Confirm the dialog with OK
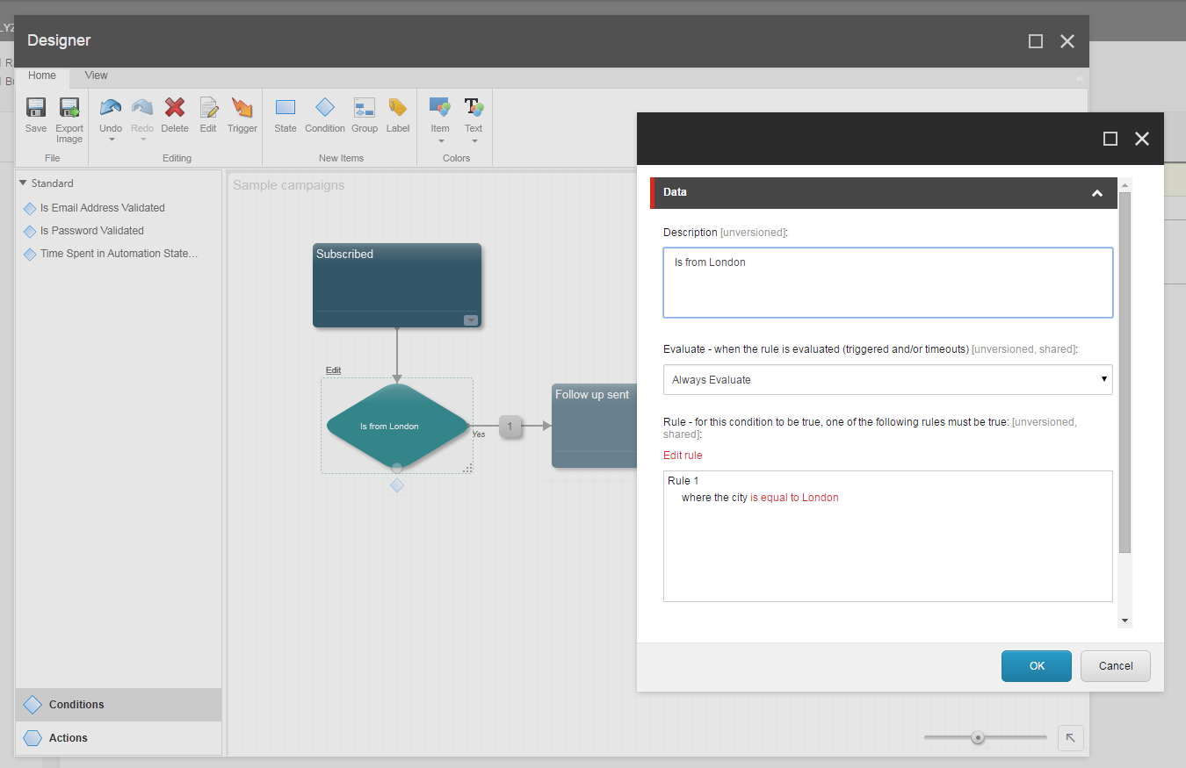The height and width of the screenshot is (768, 1186). [x=1036, y=666]
